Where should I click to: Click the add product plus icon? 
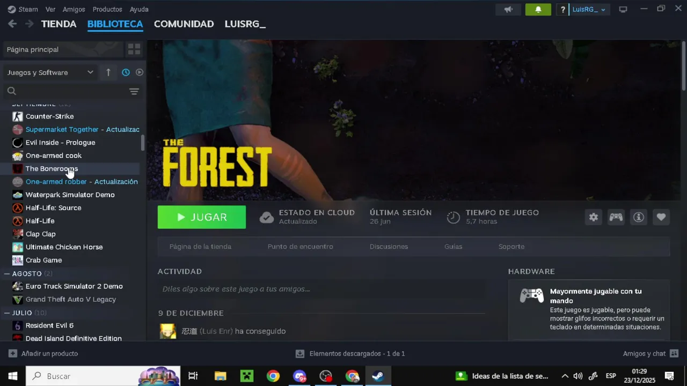[x=13, y=354]
